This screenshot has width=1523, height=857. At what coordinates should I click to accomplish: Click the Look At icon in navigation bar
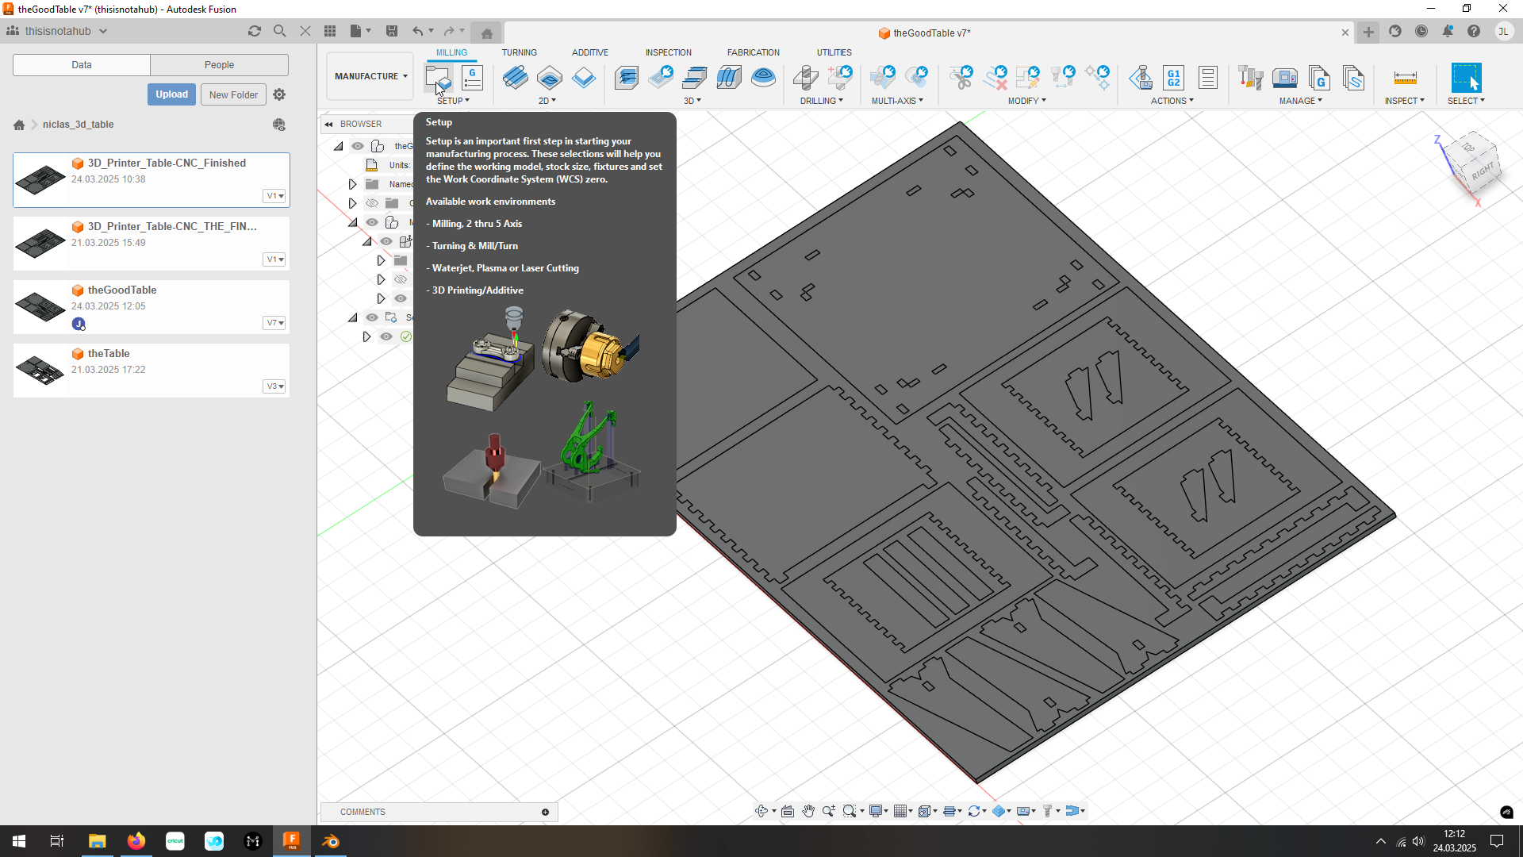[788, 811]
